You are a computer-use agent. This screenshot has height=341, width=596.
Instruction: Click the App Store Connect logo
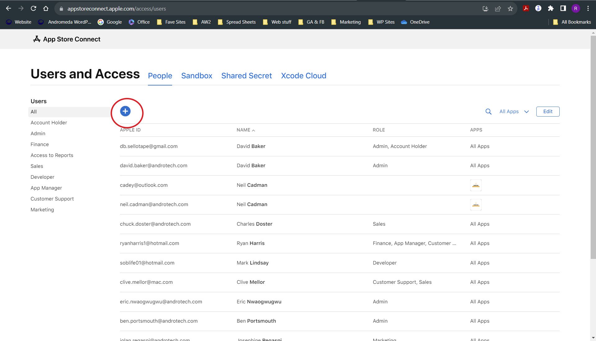(67, 39)
